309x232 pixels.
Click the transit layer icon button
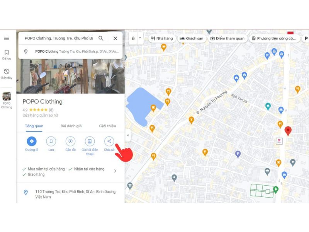tap(133, 38)
